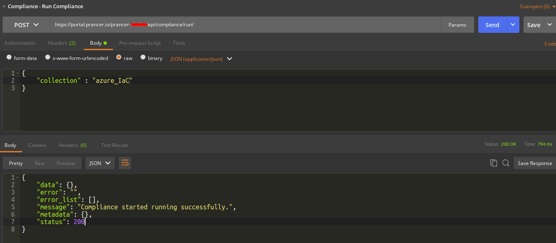The image size is (556, 243).
Task: Click the wrap lines icon in response toolbar
Action: 125,163
